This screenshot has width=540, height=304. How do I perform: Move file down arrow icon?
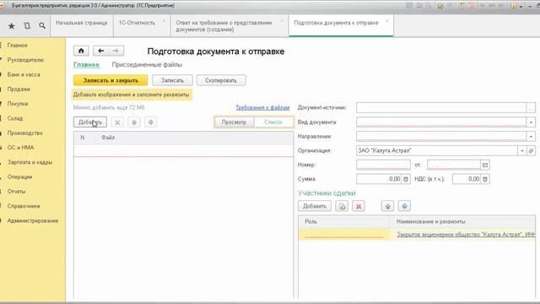[x=150, y=122]
